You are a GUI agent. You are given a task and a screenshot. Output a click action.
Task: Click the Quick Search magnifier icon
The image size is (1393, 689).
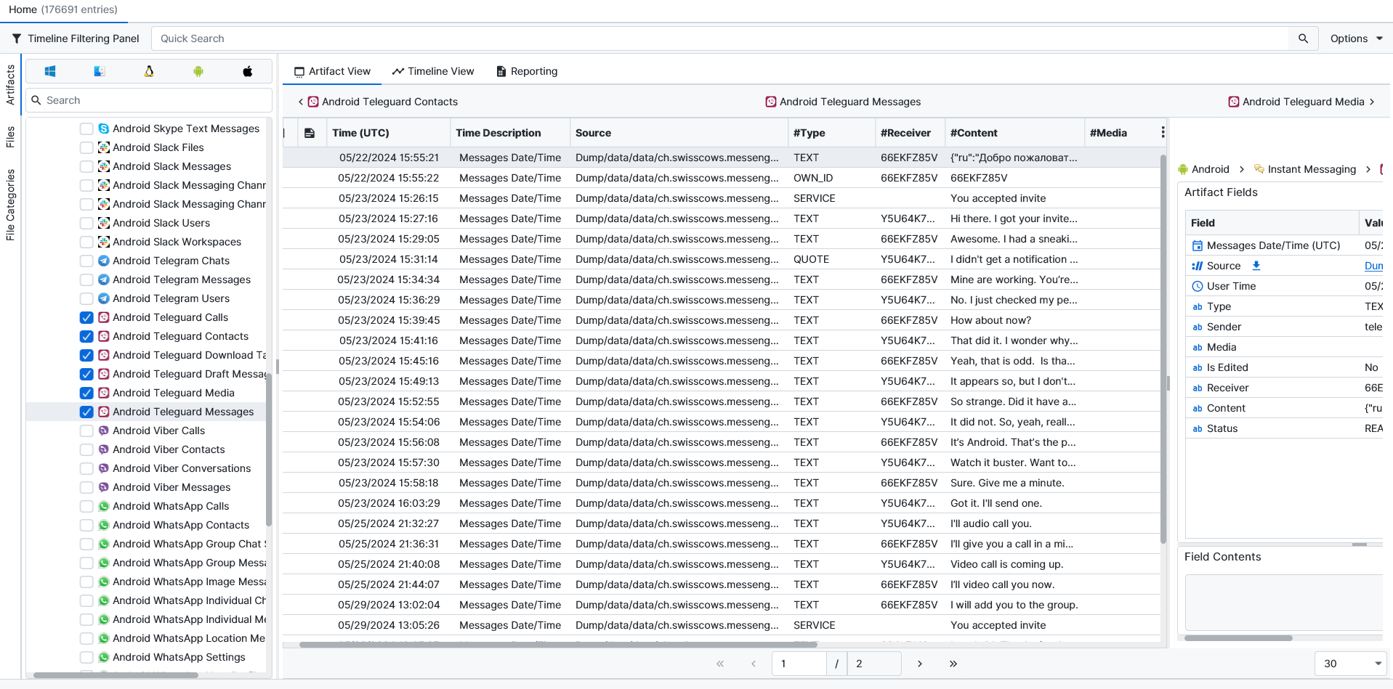[x=1303, y=38]
